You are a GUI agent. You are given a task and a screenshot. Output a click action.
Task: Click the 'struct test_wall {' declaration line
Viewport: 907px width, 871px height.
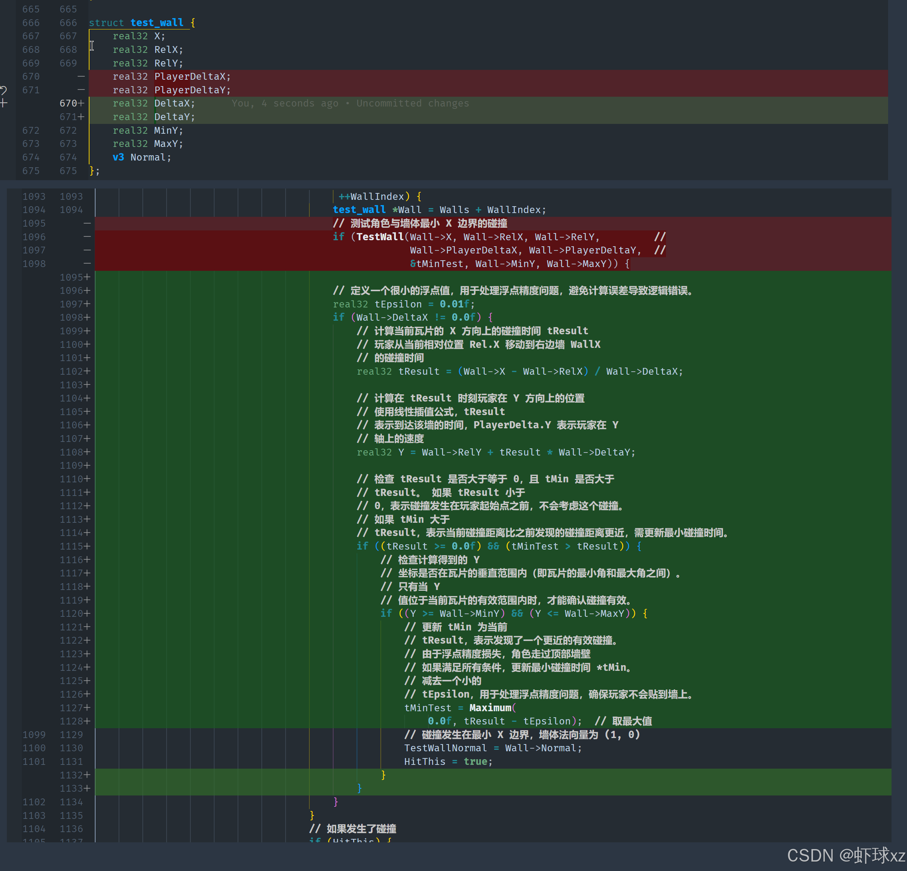[x=142, y=23]
